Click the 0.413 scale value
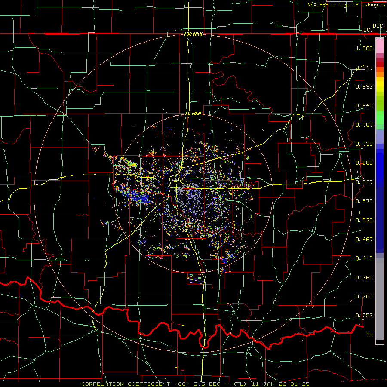The width and height of the screenshot is (387, 387). pos(364,258)
